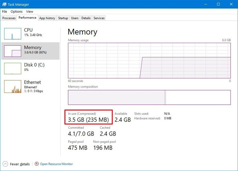Viewport: 238px width, 171px height.
Task: Show the Services tab
Action: 99,18
